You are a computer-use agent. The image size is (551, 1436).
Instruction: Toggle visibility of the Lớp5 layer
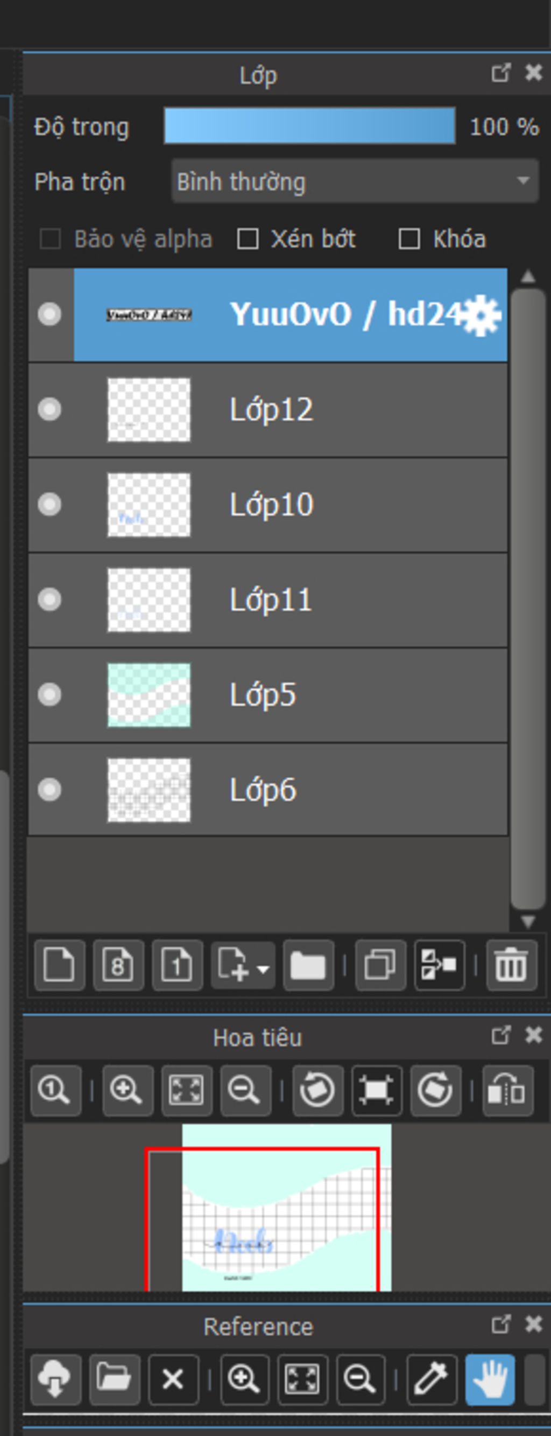pyautogui.click(x=50, y=695)
